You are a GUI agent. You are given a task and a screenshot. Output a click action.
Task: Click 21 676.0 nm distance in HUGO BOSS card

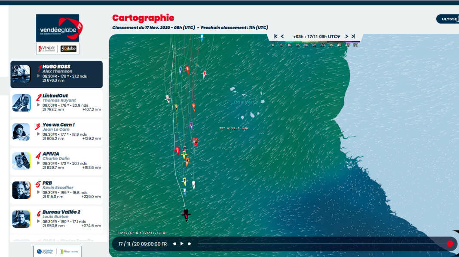click(53, 81)
